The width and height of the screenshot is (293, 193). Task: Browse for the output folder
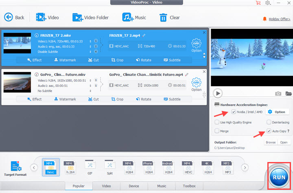(271, 143)
